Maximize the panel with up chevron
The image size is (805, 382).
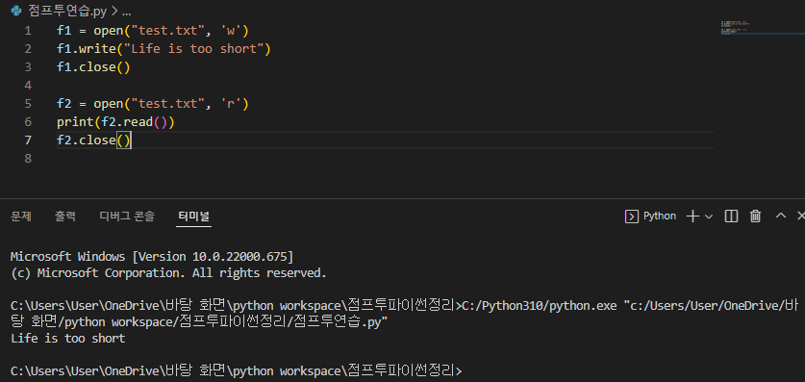780,216
